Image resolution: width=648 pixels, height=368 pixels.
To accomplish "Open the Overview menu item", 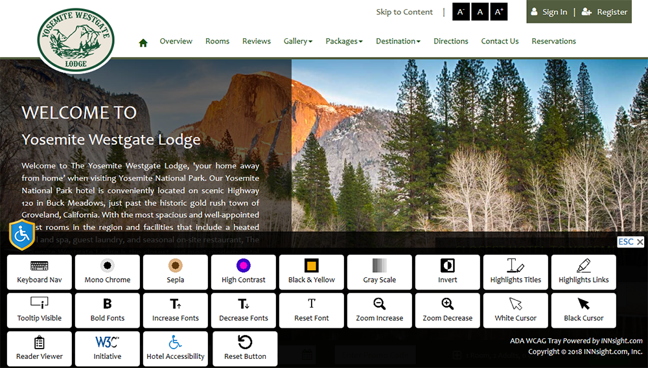I will point(176,41).
